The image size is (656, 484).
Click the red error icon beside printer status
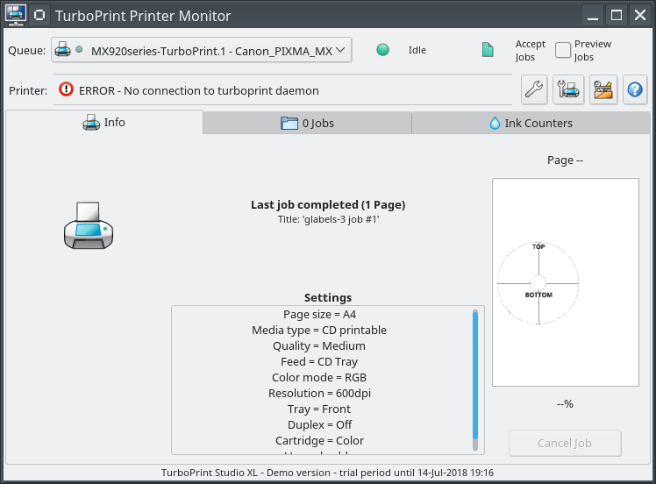point(67,89)
